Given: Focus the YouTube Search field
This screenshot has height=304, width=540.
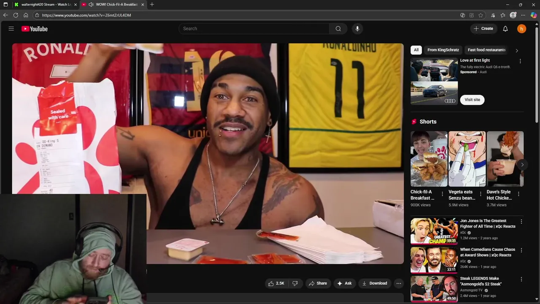Looking at the screenshot, I should 254,29.
